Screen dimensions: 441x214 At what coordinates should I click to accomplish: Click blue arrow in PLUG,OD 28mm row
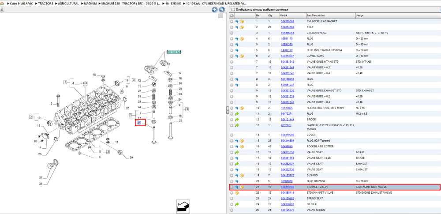pyautogui.click(x=237, y=181)
